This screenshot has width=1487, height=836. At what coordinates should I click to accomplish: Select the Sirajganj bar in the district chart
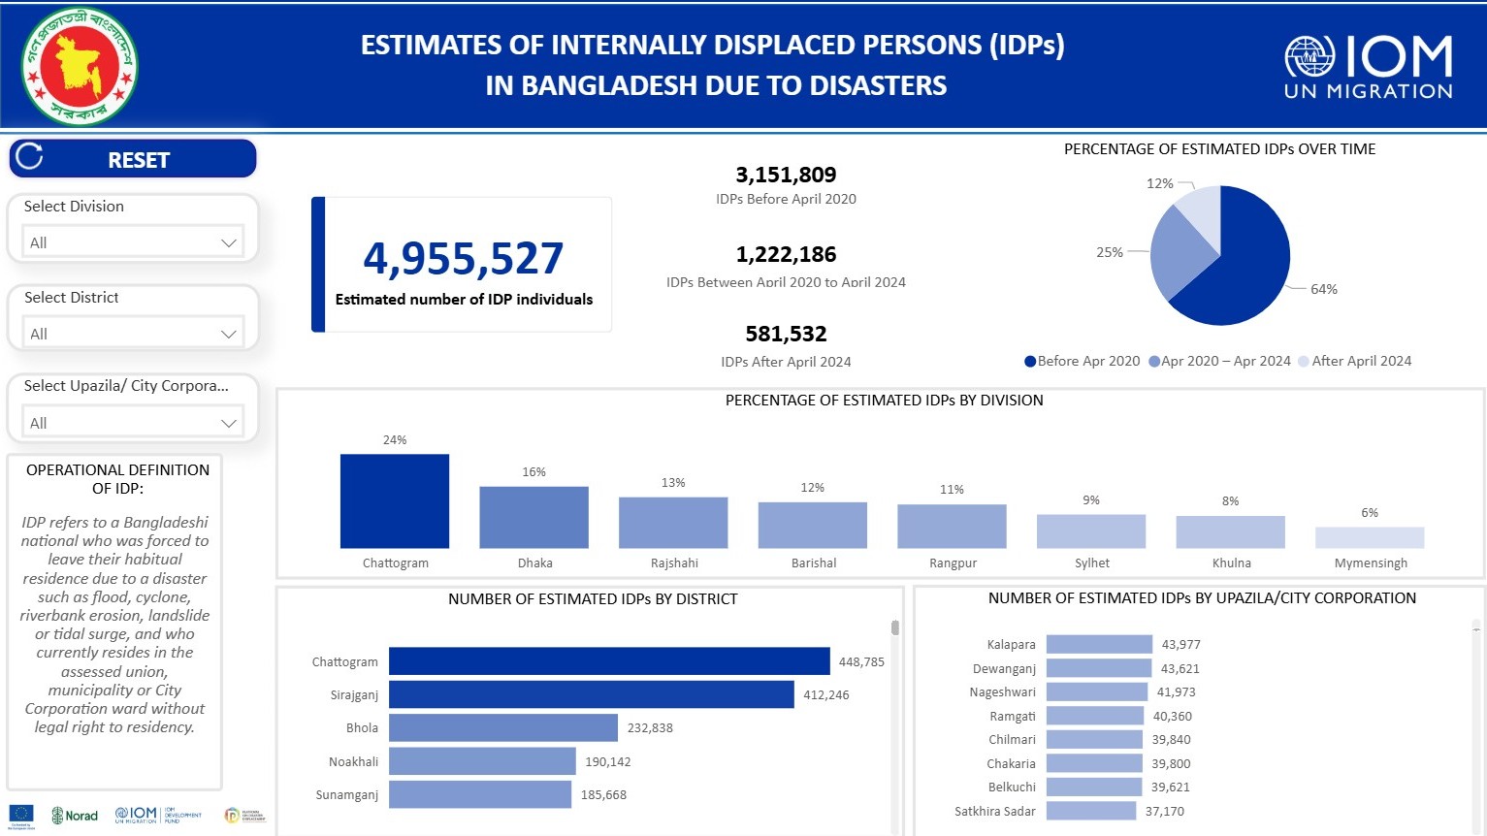pyautogui.click(x=592, y=694)
